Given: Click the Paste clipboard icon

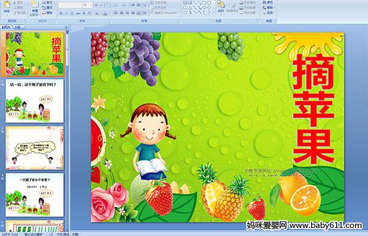Looking at the screenshot, I should pyautogui.click(x=7, y=5).
